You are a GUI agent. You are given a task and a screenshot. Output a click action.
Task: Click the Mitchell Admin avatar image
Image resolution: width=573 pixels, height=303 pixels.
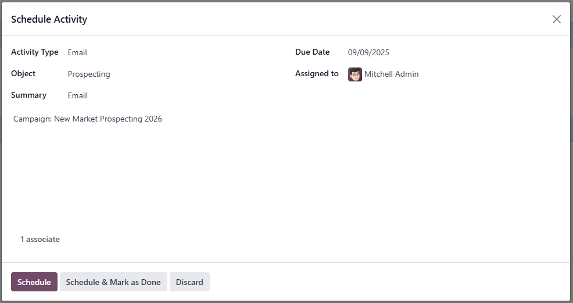tap(355, 74)
